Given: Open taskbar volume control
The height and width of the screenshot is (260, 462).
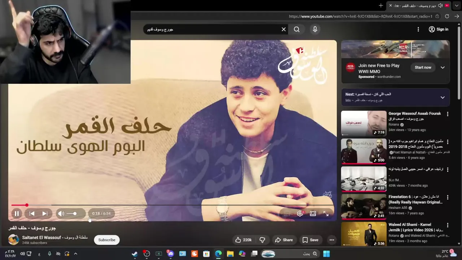Looking at the screenshot, I should click(22, 254).
